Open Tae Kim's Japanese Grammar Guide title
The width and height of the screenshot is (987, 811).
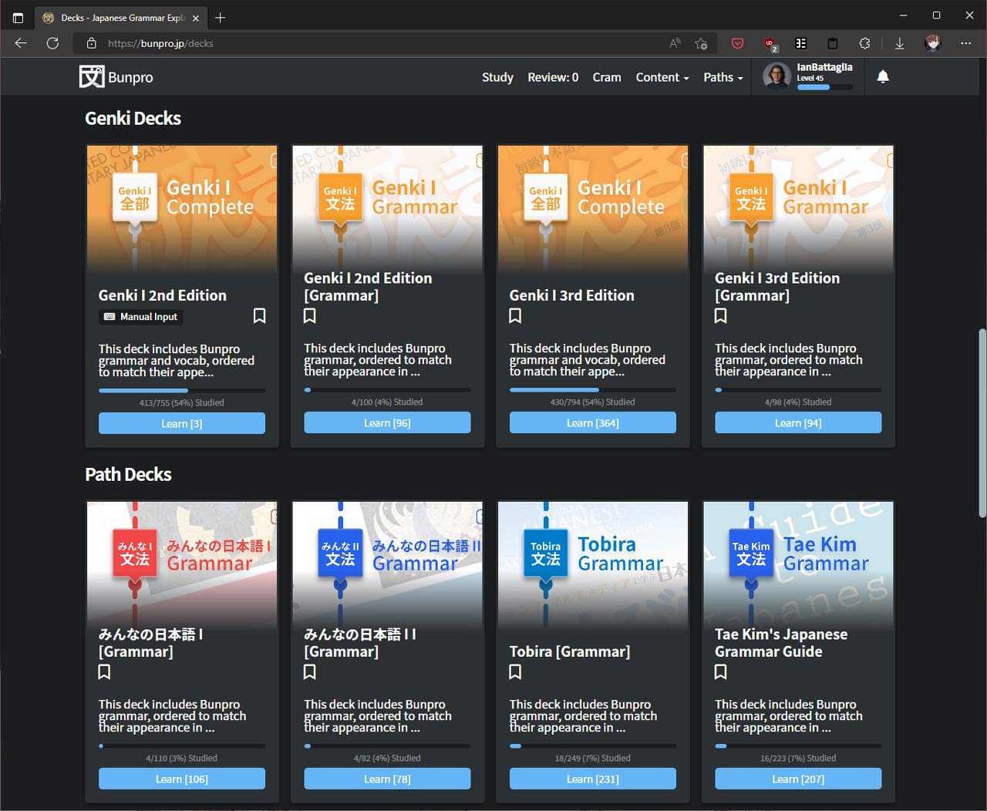click(781, 643)
